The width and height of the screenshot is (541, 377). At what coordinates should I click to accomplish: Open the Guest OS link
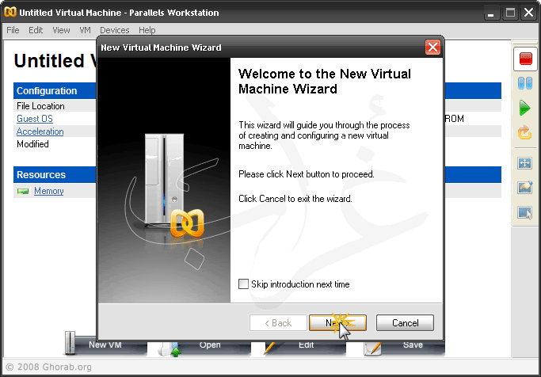click(x=35, y=119)
